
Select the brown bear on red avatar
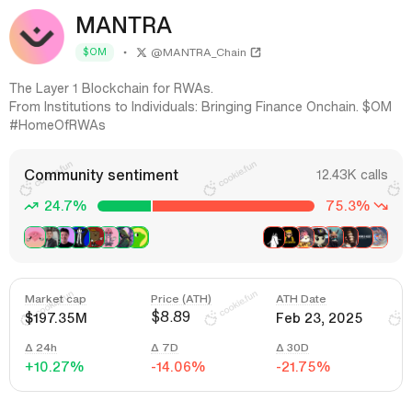[96, 237]
